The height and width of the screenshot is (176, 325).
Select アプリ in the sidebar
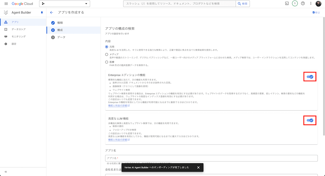click(23, 22)
